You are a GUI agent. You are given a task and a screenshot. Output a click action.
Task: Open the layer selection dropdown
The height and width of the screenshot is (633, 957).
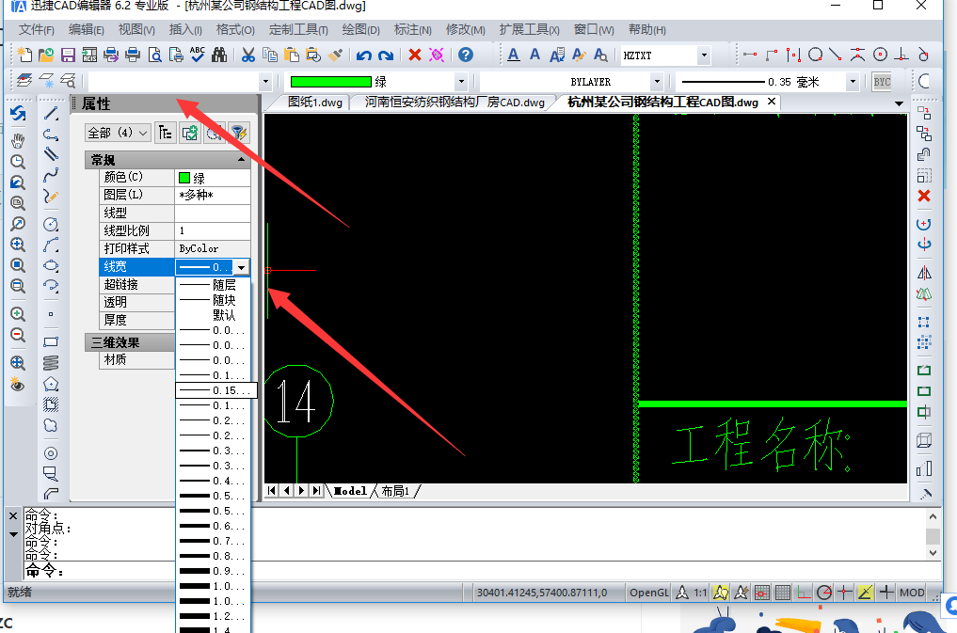pyautogui.click(x=264, y=81)
